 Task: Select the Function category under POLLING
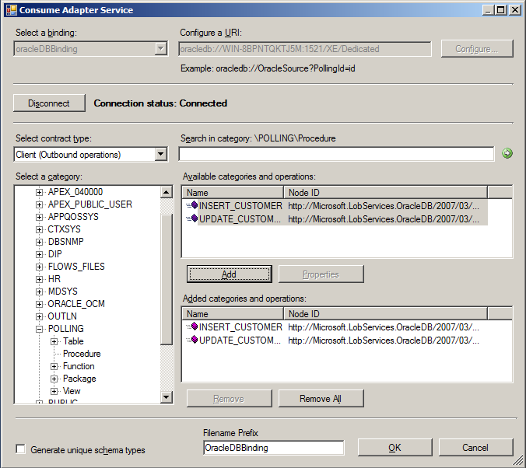79,366
